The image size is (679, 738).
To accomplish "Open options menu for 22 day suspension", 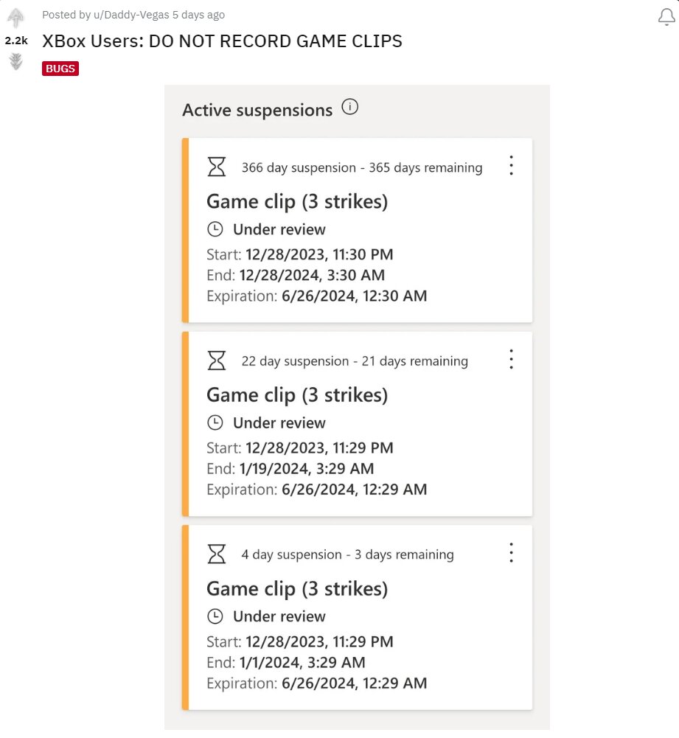I will coord(511,359).
